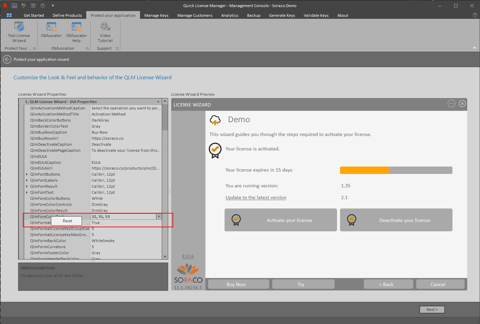Expand the QlmFontResult property

[x=27, y=186]
